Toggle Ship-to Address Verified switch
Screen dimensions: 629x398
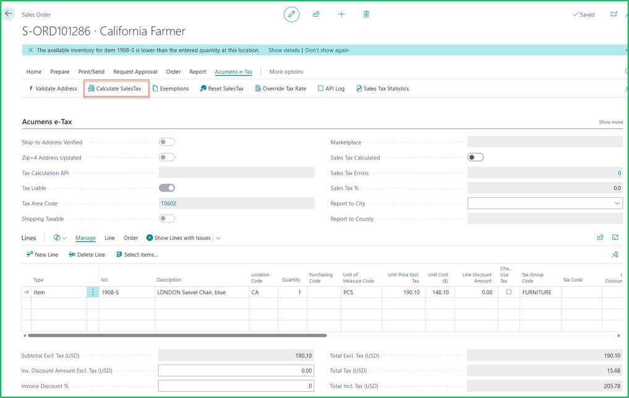[167, 142]
